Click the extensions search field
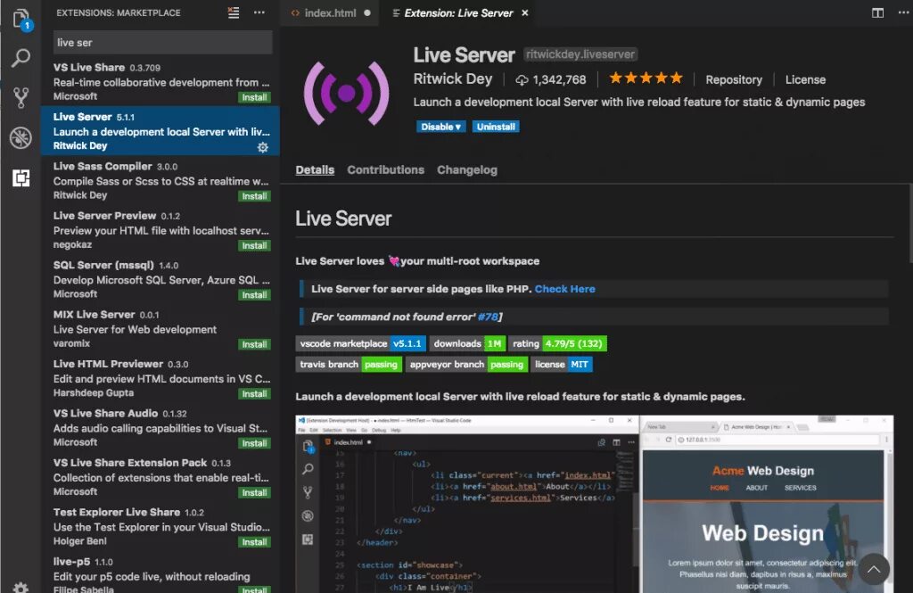 pyautogui.click(x=162, y=43)
